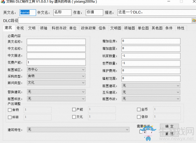196x143 pixels.
Task: Open the 前置城区 dropdown showing 市中心
Action: point(56,70)
